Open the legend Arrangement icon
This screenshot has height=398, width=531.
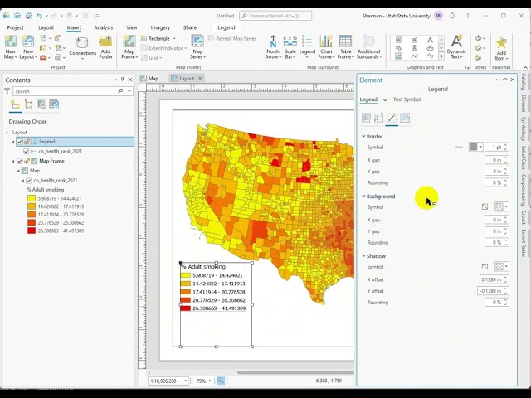[378, 118]
